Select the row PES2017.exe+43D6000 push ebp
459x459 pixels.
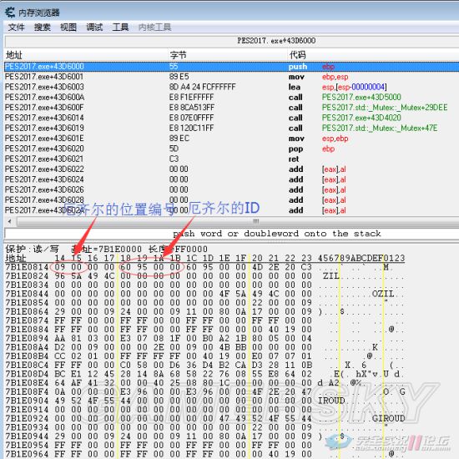coord(231,67)
